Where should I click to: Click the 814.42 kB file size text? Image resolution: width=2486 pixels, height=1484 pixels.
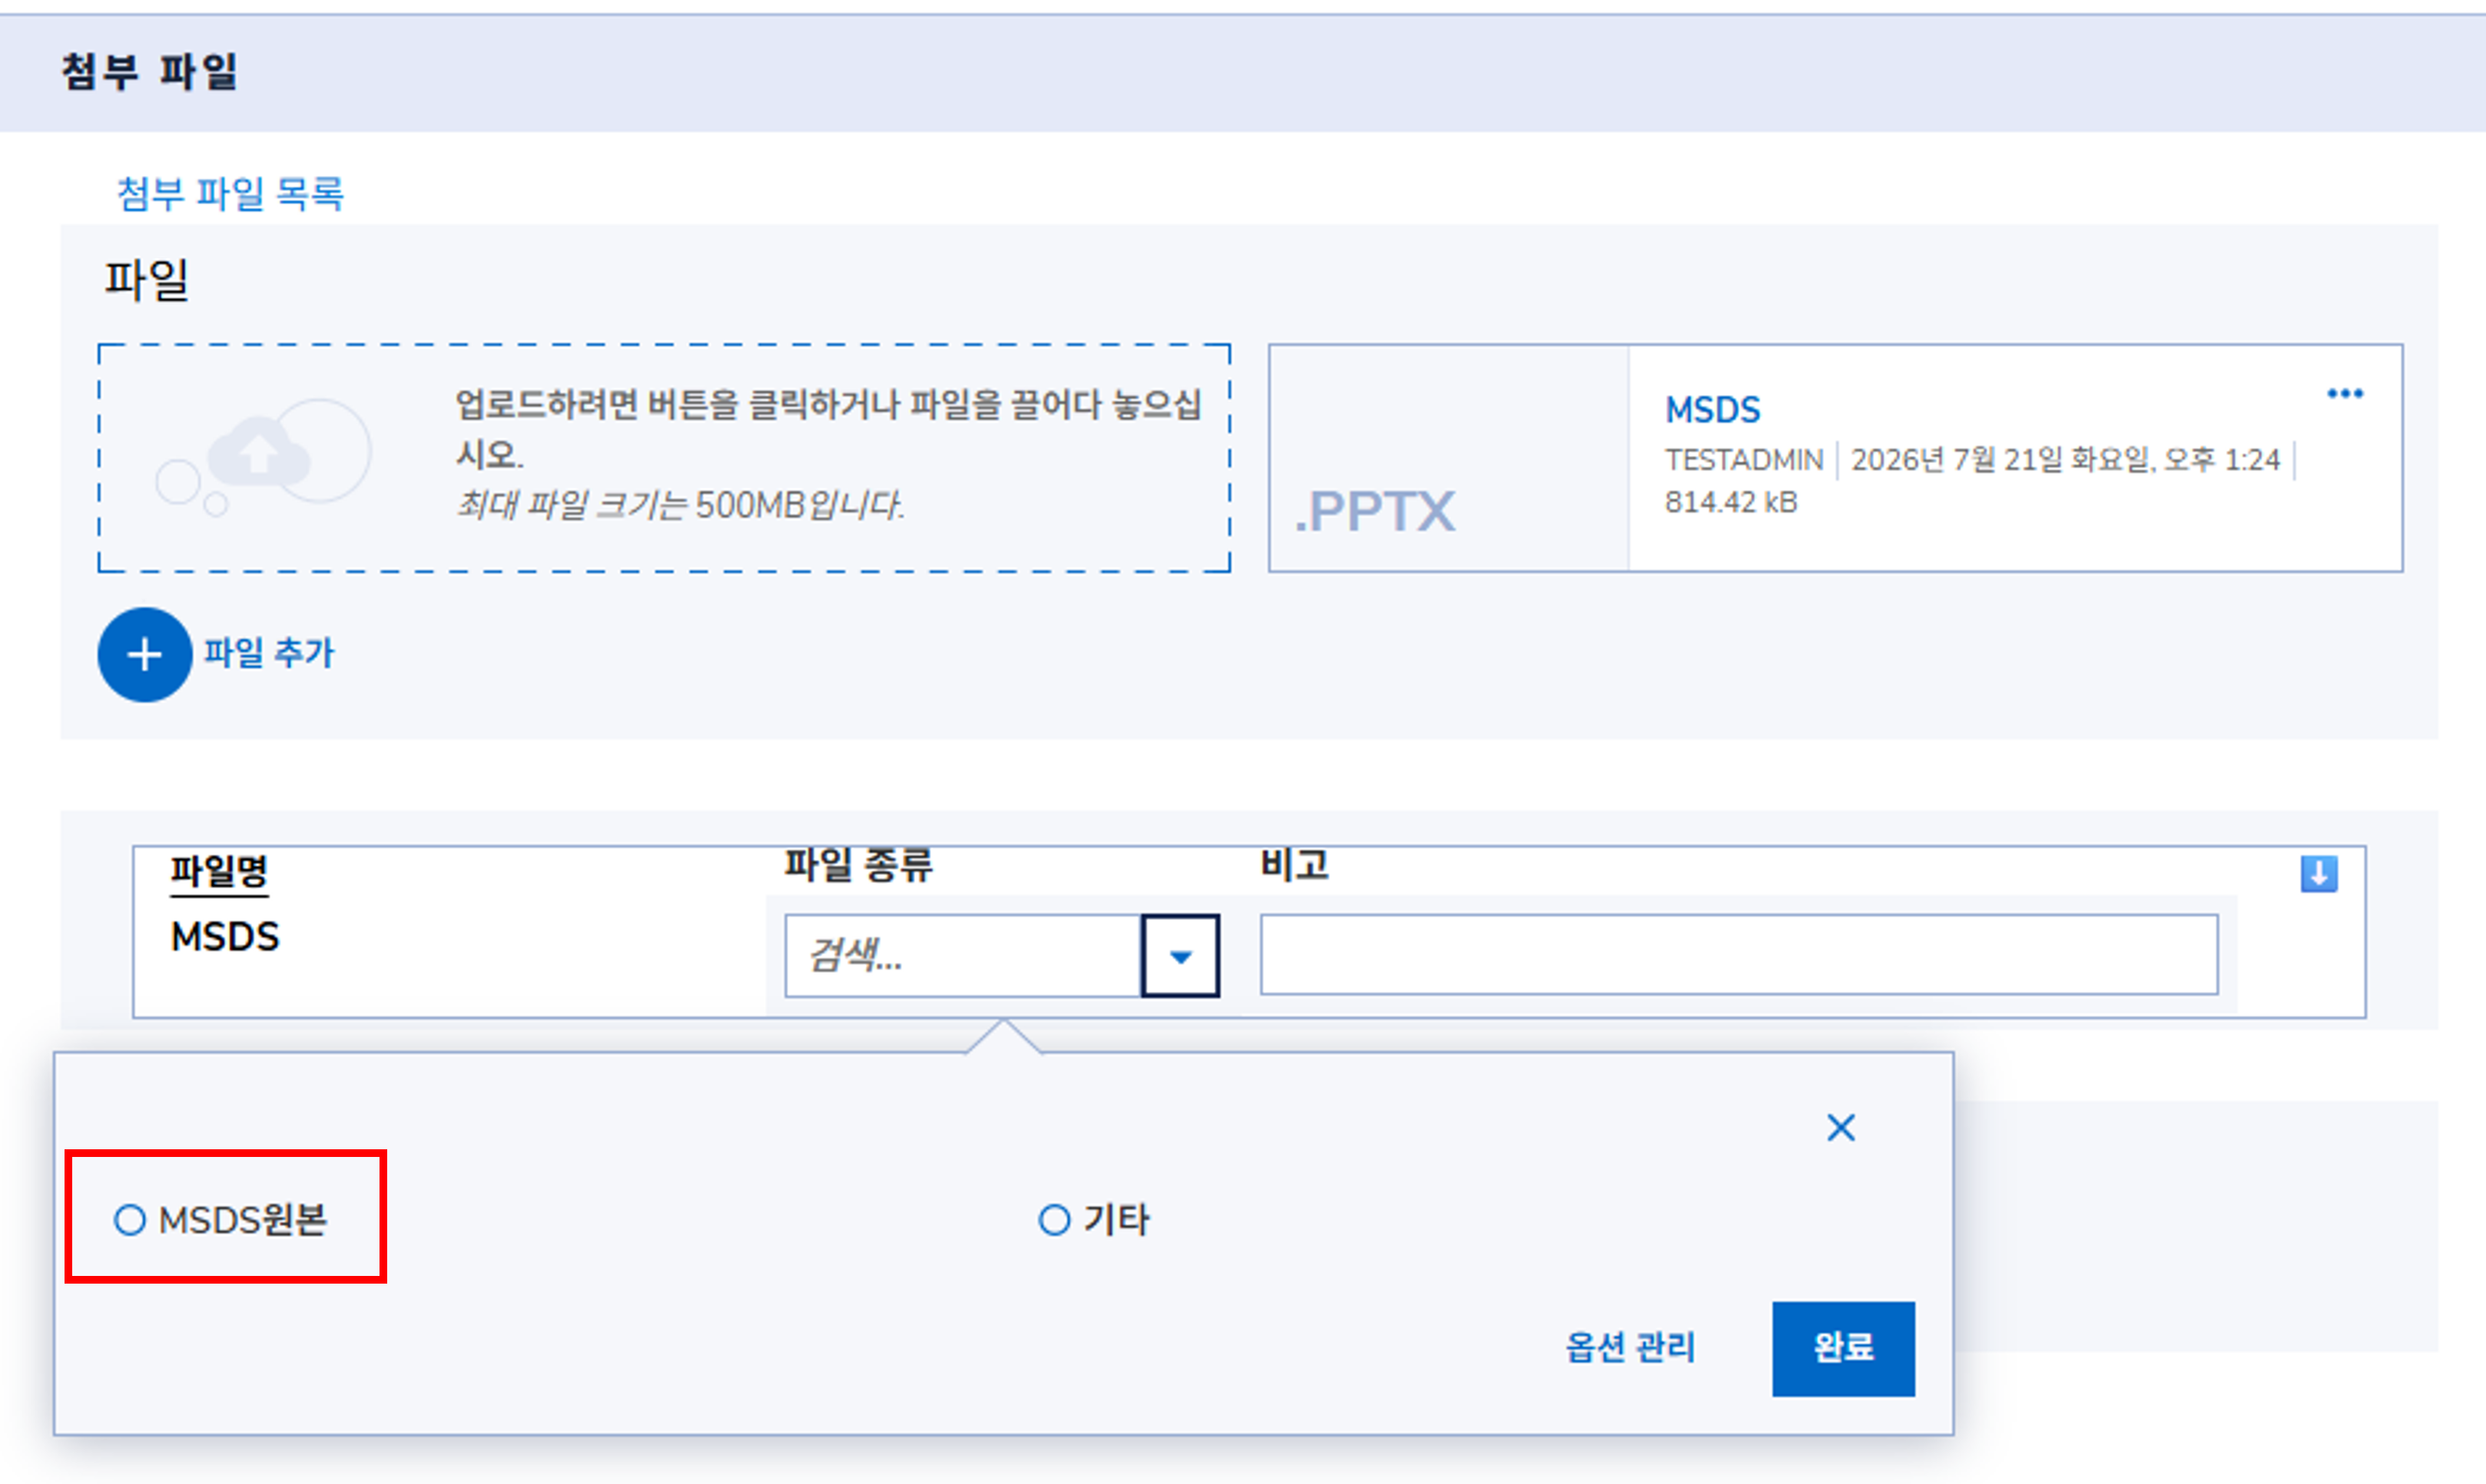[x=1731, y=502]
